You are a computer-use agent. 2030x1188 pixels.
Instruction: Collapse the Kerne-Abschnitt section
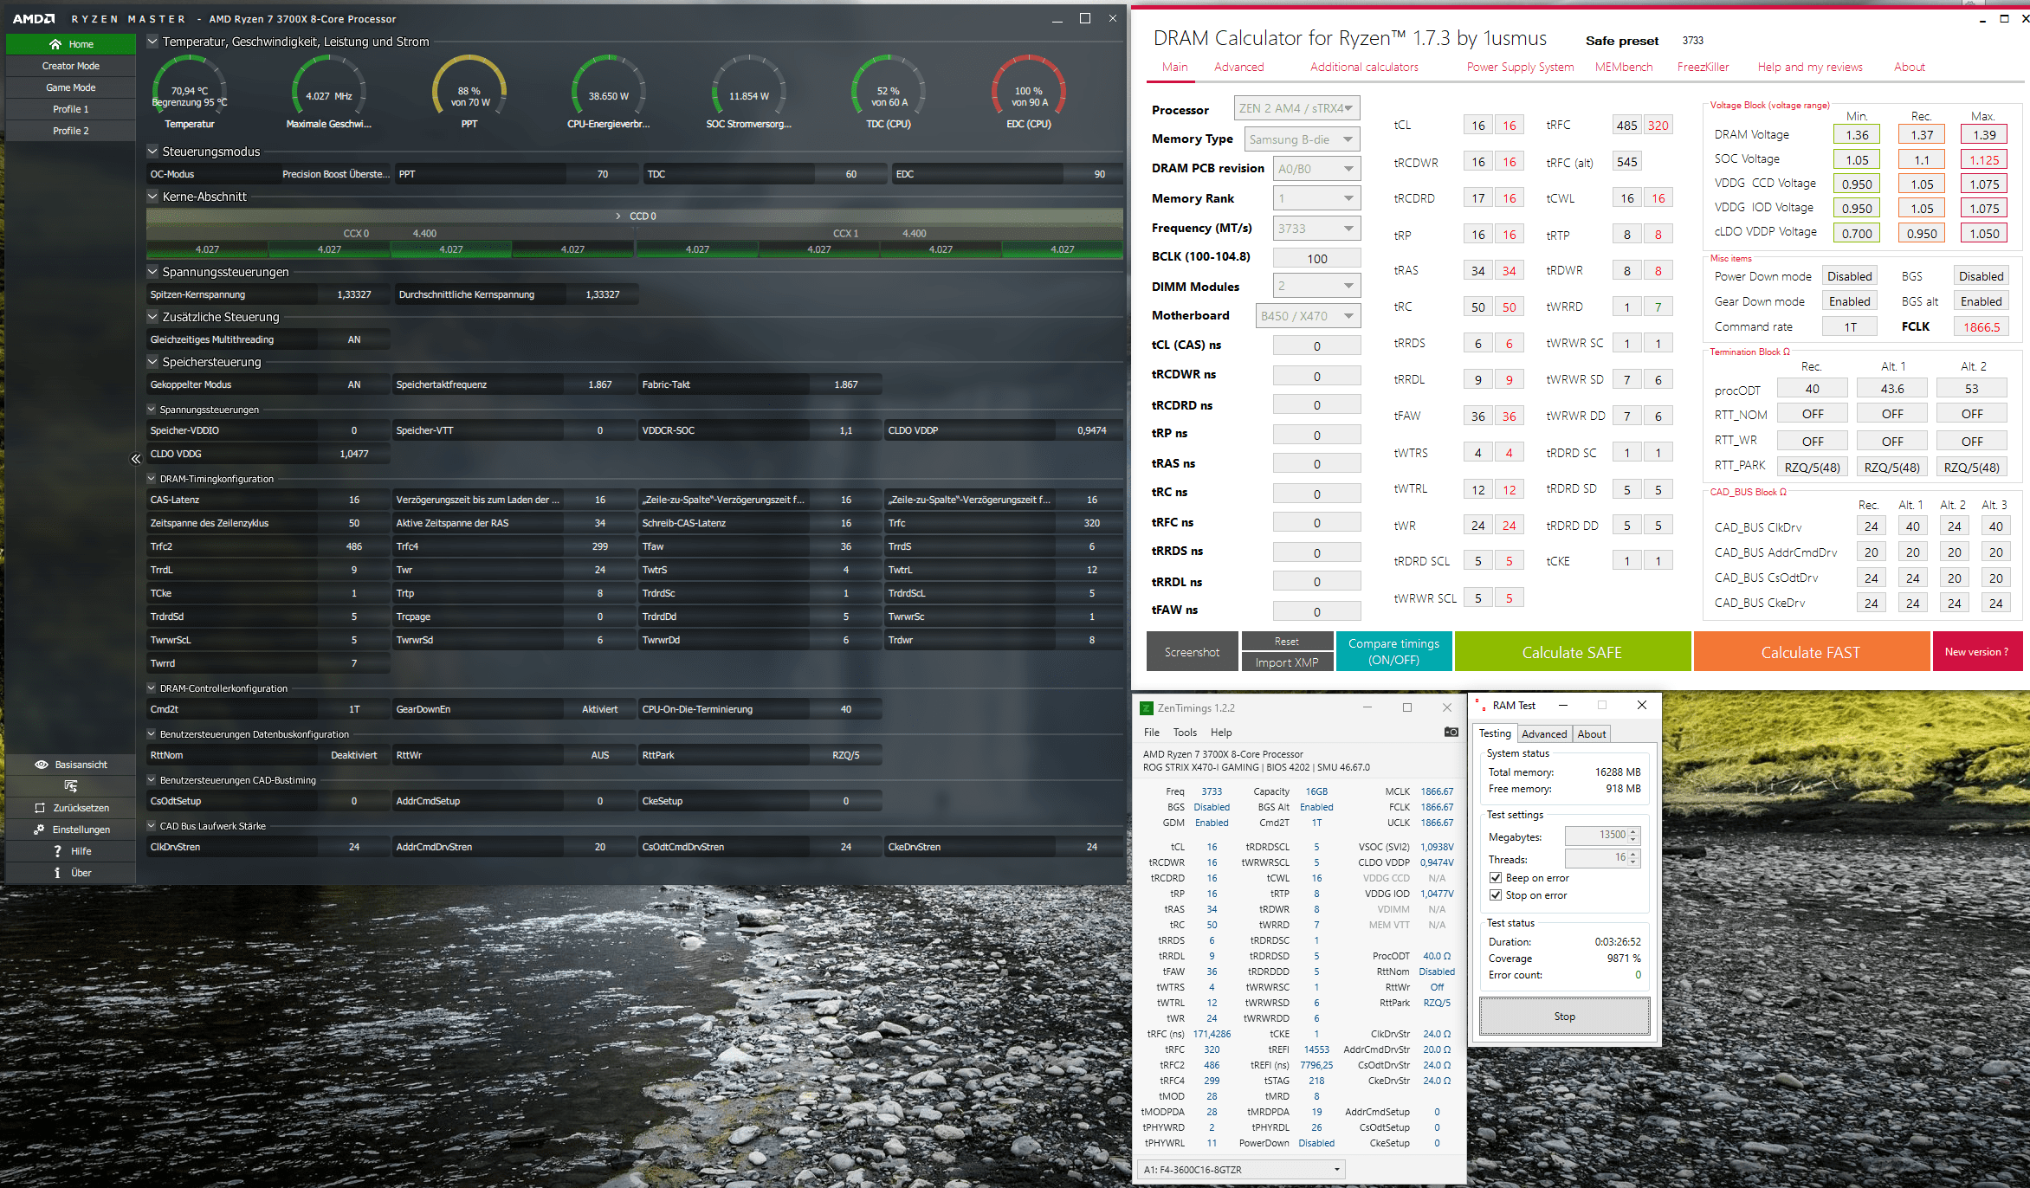152,197
